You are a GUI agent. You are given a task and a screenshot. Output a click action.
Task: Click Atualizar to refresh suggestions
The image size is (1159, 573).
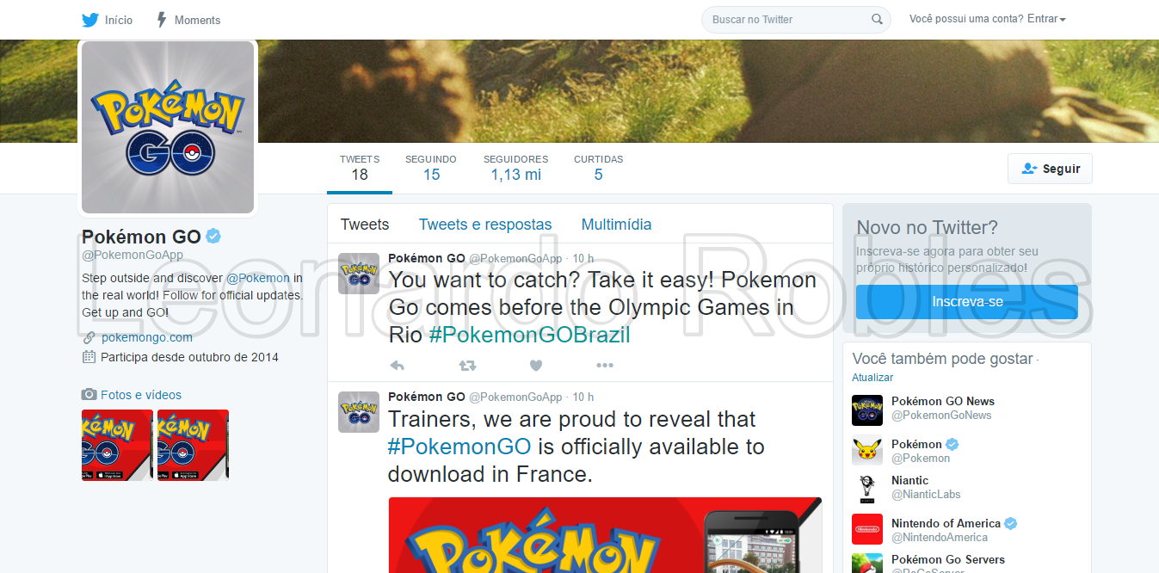tap(872, 378)
